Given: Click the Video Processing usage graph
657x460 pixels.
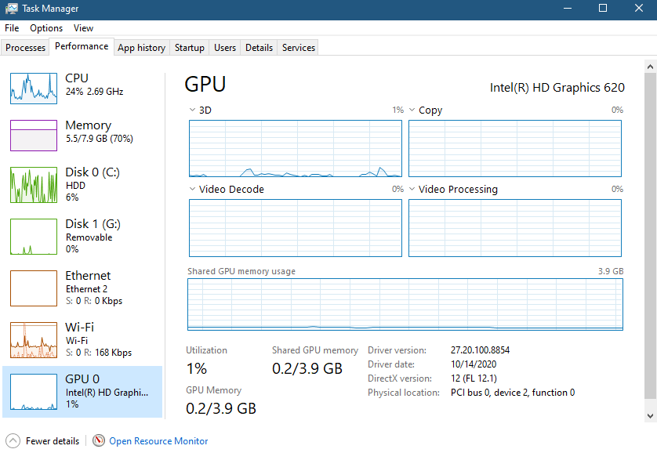Looking at the screenshot, I should pyautogui.click(x=515, y=228).
